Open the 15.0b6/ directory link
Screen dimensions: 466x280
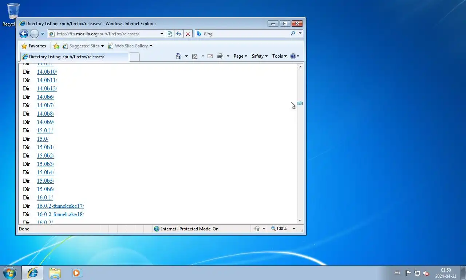(46, 189)
